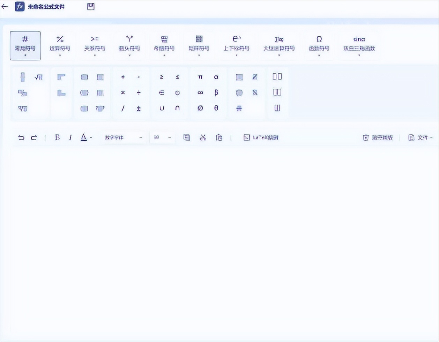Open the 文件 dropdown menu
This screenshot has height=342, width=439.
click(421, 137)
